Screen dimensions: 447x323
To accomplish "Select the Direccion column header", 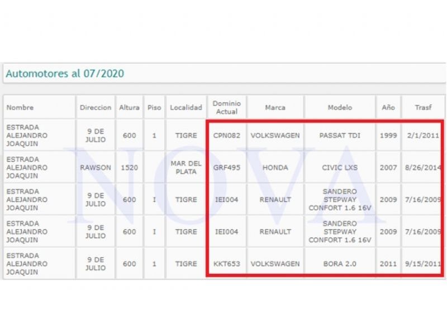I will click(x=96, y=108).
